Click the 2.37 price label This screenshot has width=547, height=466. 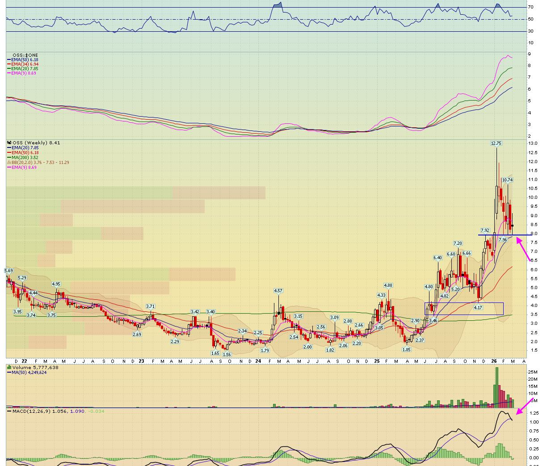tap(420, 340)
